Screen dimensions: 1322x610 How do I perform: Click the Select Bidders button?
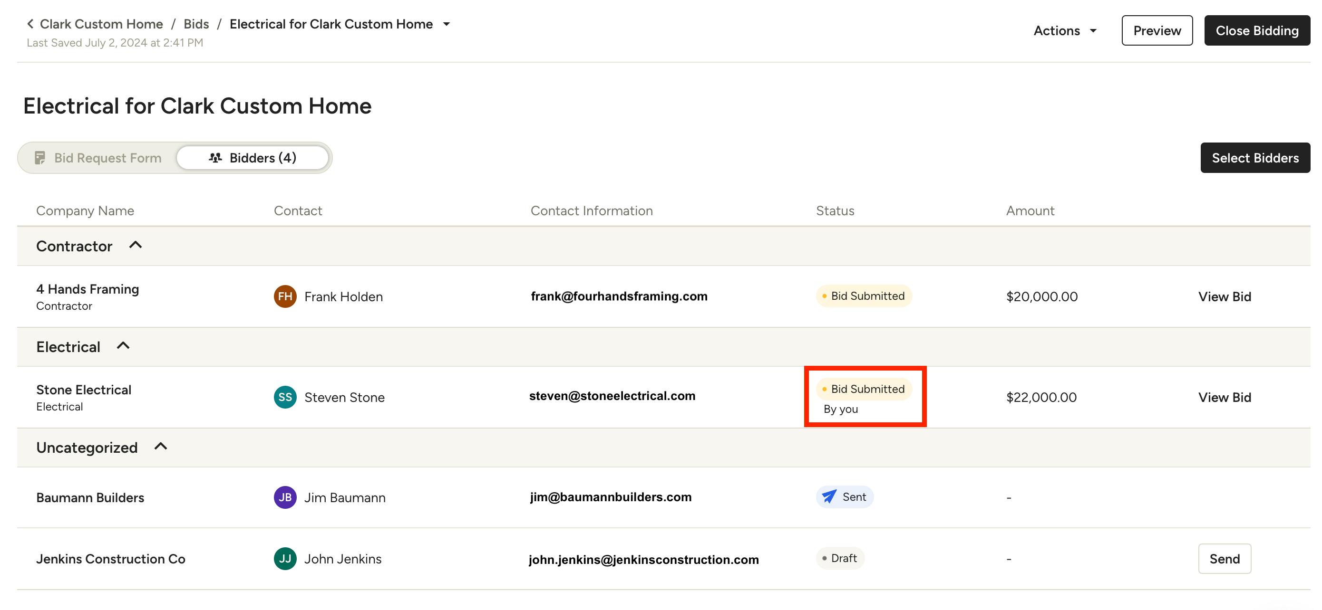(1255, 158)
